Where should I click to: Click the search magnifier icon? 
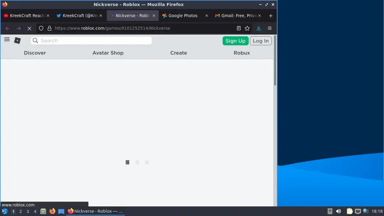coord(35,40)
